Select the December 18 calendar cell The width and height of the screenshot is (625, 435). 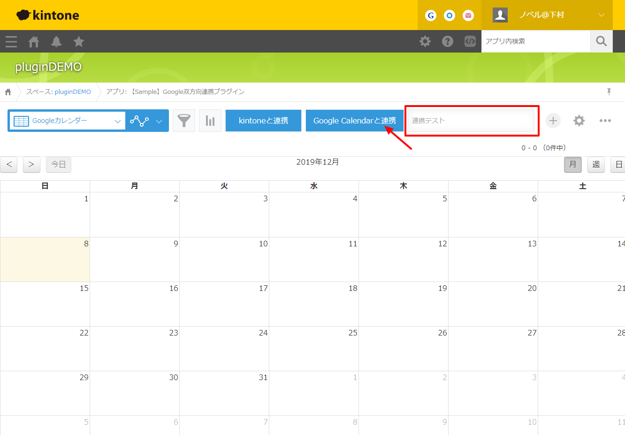[314, 304]
